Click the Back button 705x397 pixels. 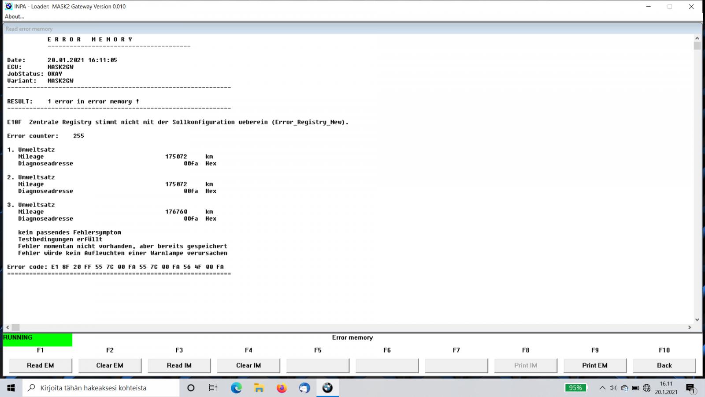click(x=664, y=365)
